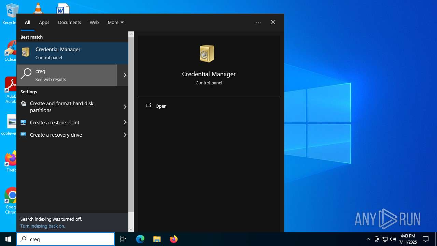Click the network tray icon
437x246 pixels.
point(385,239)
